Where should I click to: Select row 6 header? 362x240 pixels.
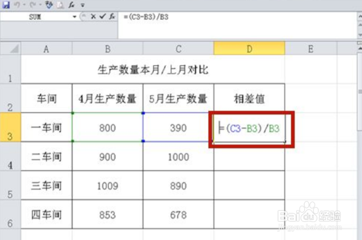(11, 214)
